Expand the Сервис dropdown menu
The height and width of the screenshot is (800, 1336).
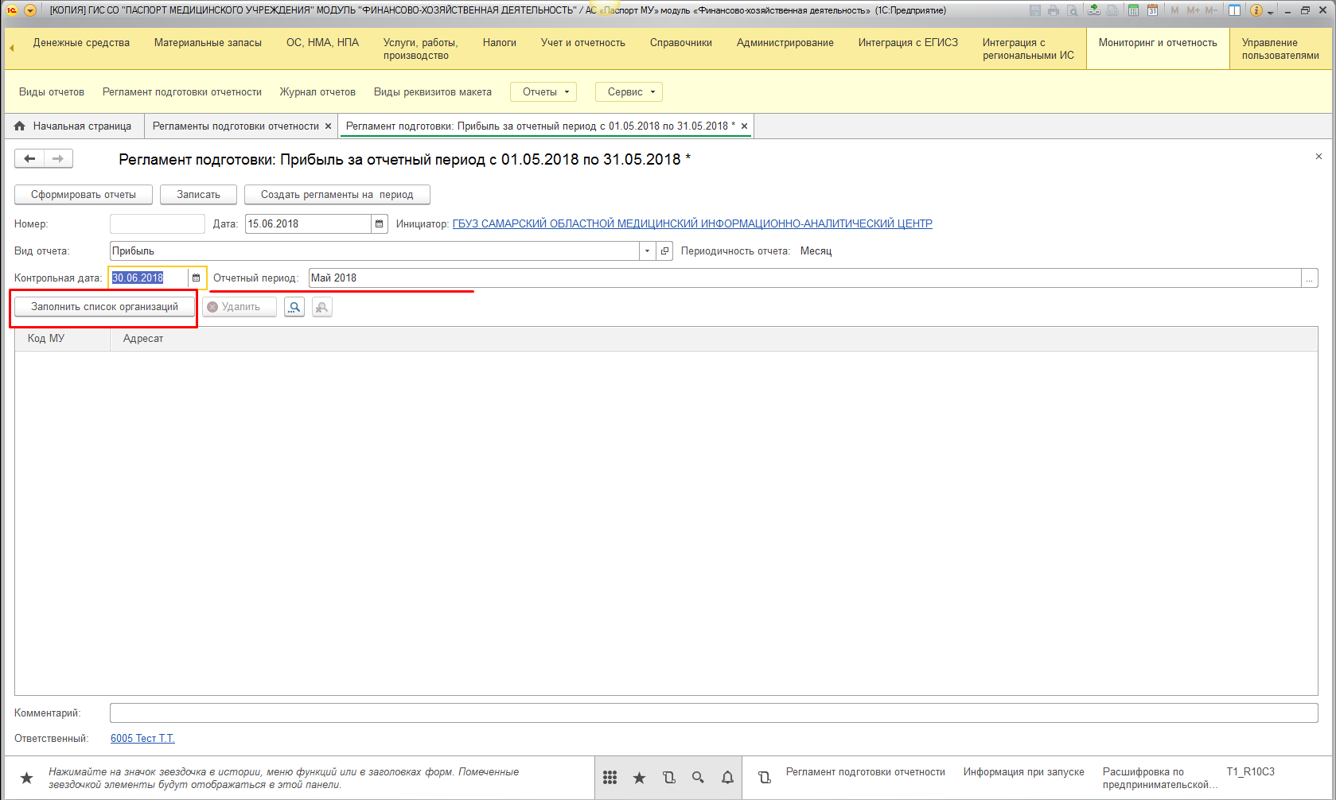tap(629, 92)
